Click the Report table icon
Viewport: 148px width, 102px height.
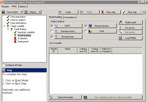(x=26, y=12)
